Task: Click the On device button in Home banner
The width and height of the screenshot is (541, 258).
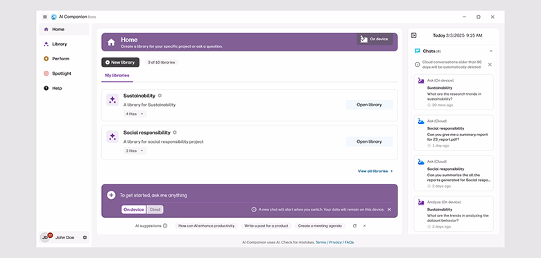Action: [x=375, y=40]
